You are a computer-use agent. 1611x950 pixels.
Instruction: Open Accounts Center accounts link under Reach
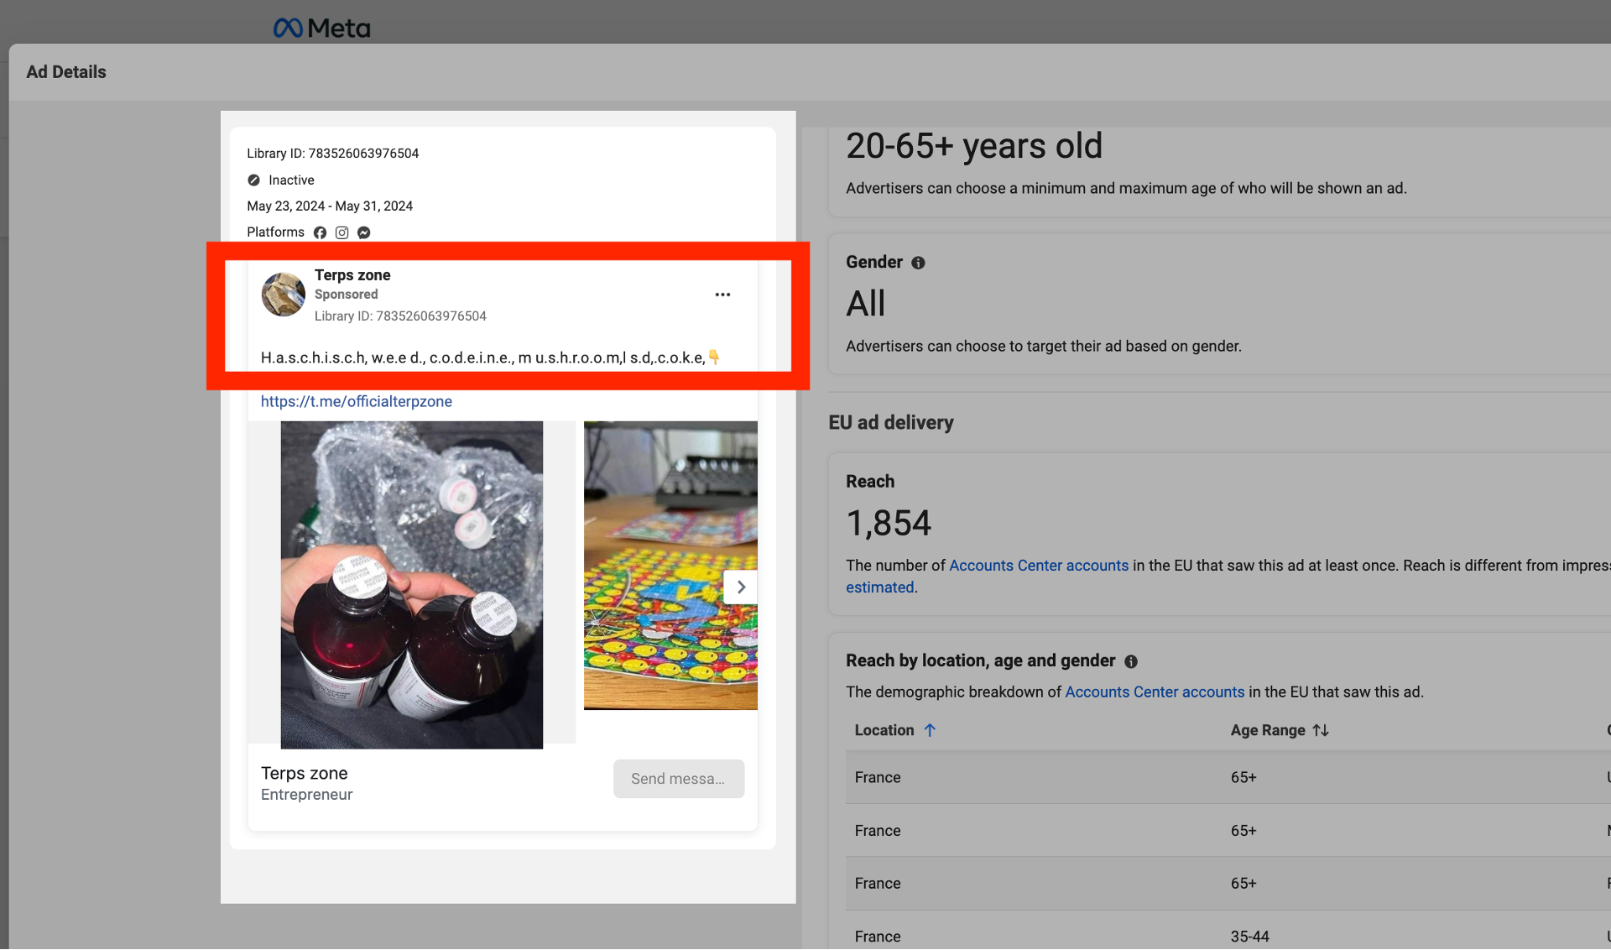point(1038,566)
